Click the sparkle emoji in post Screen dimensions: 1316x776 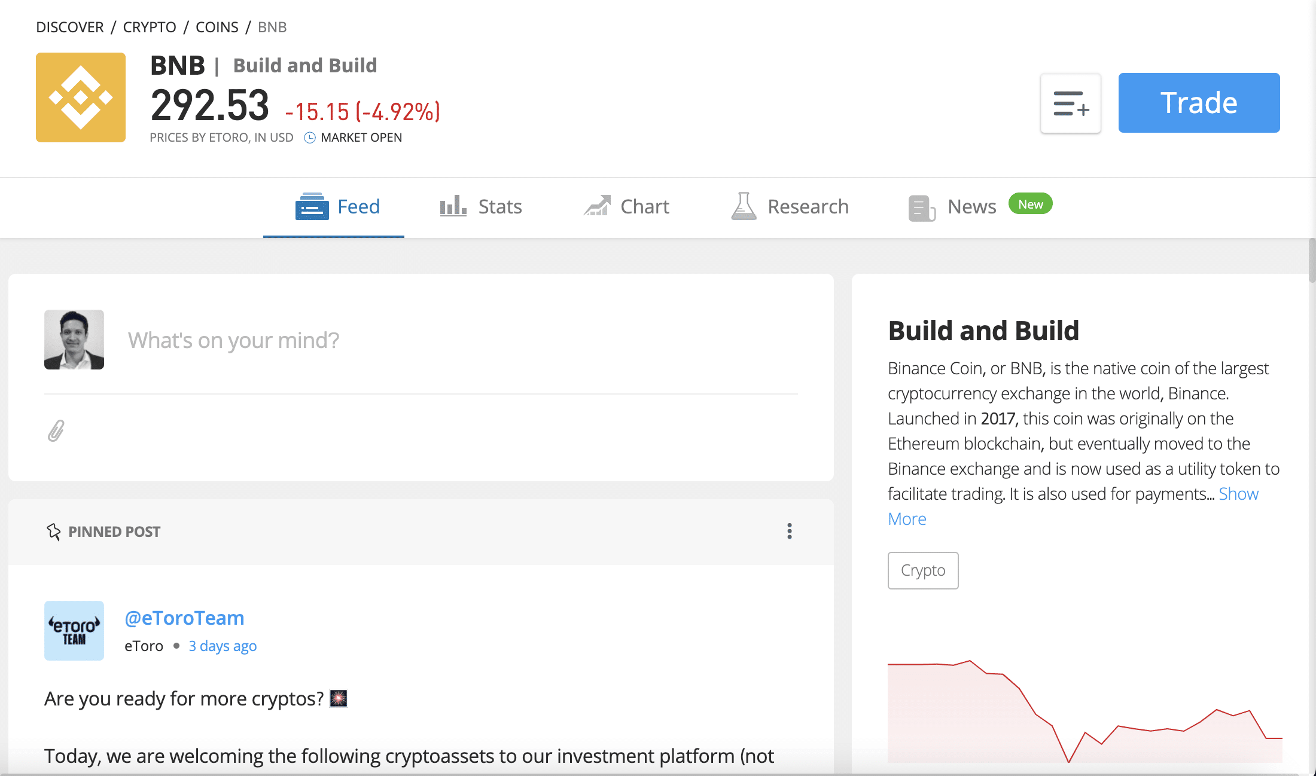(339, 698)
